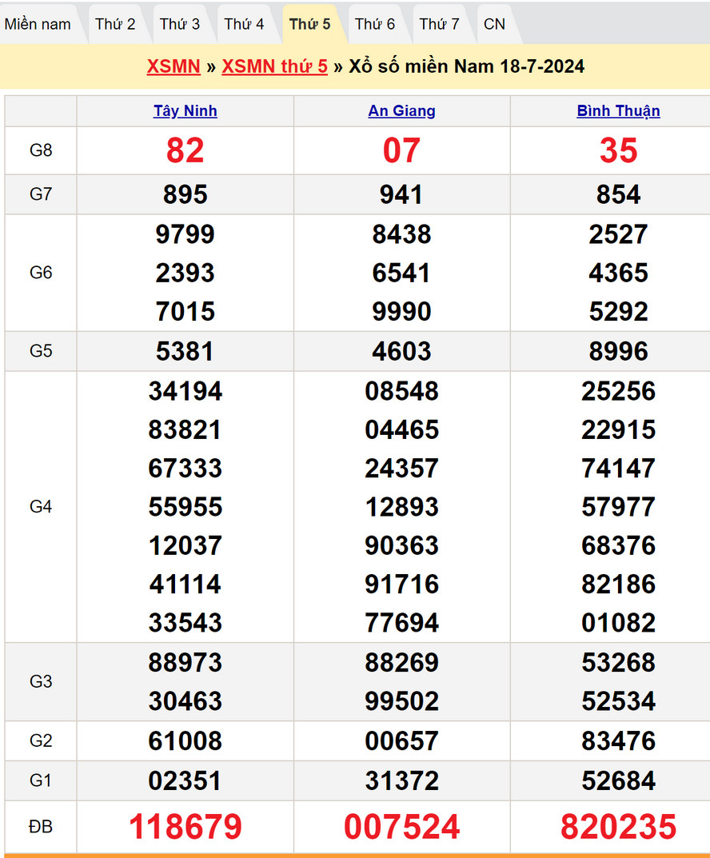Select the Thứ 3 tab
The image size is (710, 858).
180,24
